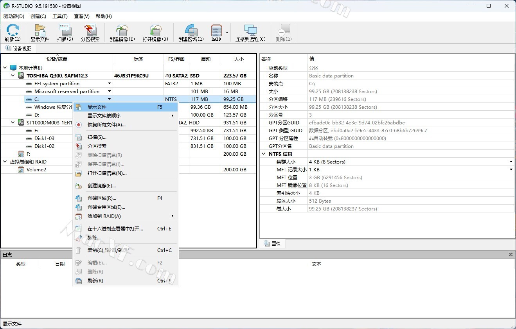
Task: Choose 创建镜像(E)... in the context menu
Action: click(x=126, y=186)
